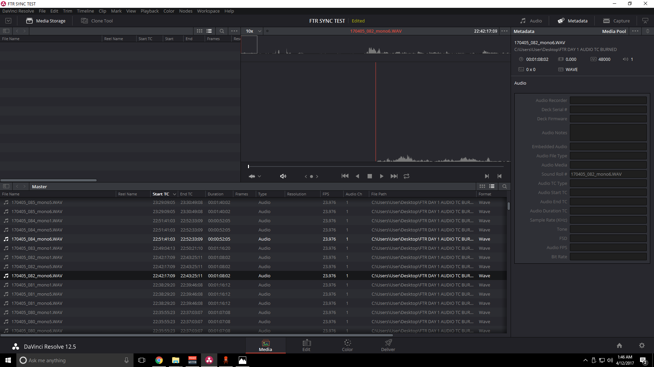Open project settings gear icon
Image resolution: width=654 pixels, height=367 pixels.
(x=642, y=346)
